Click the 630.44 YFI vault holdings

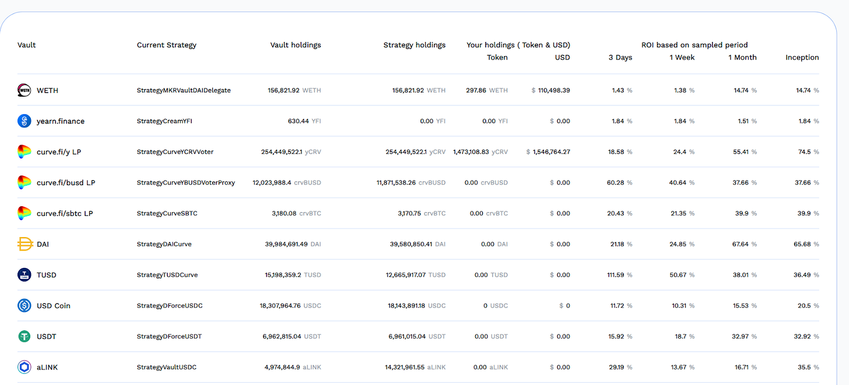pyautogui.click(x=304, y=121)
